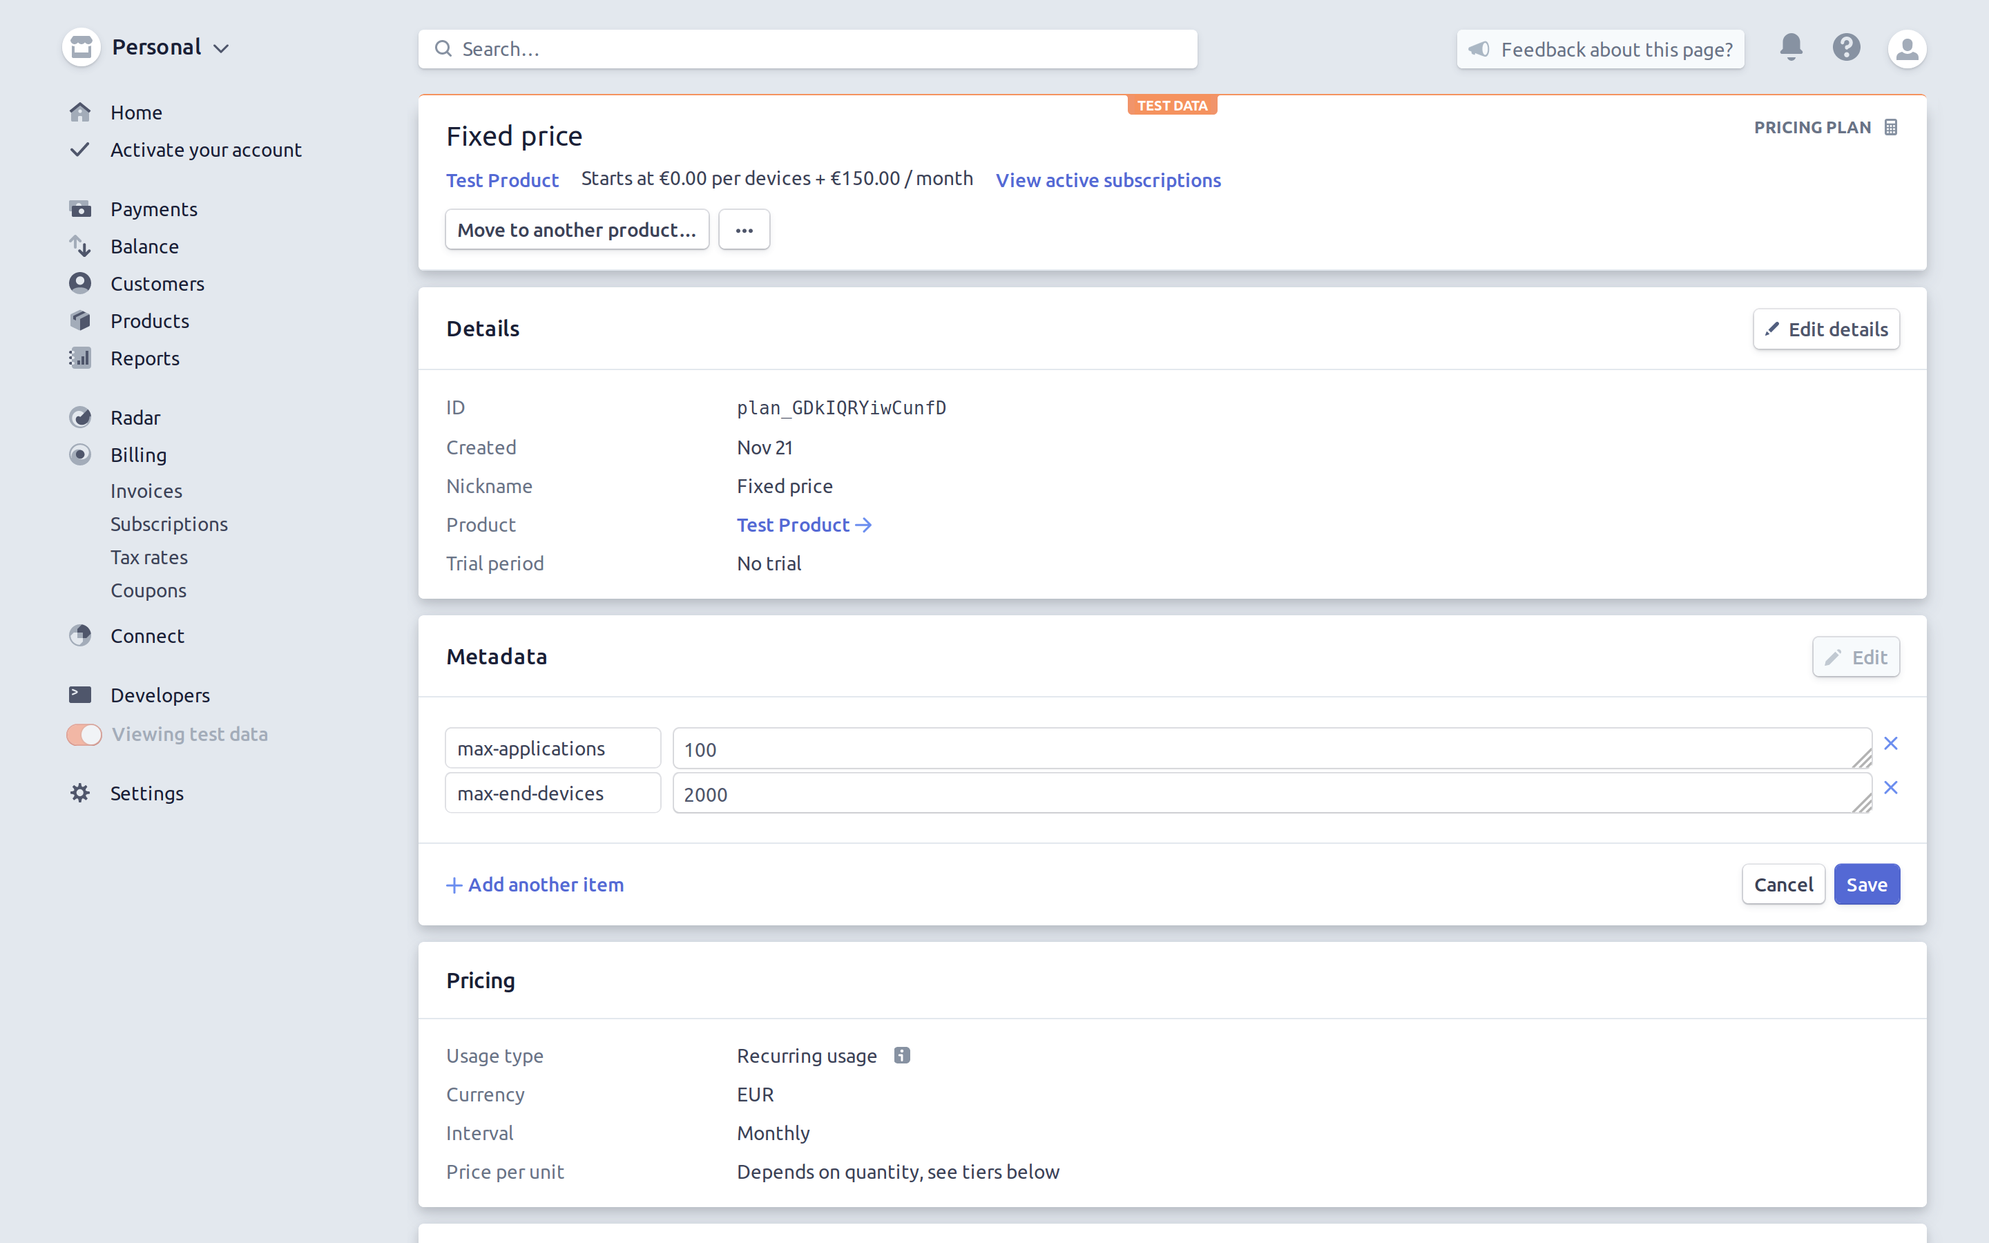Click the pricing plan archive icon

(x=1892, y=128)
